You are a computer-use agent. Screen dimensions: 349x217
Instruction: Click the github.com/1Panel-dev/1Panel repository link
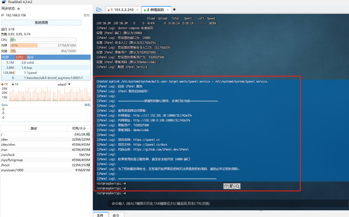tap(161, 150)
